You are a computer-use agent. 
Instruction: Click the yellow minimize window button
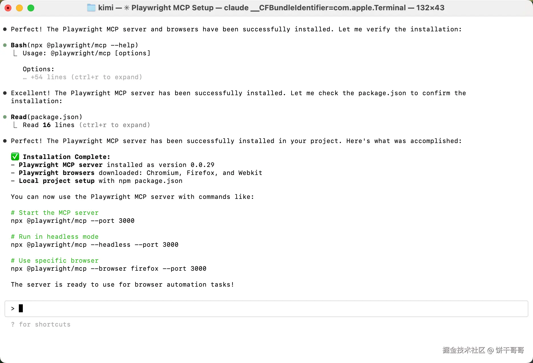click(19, 8)
